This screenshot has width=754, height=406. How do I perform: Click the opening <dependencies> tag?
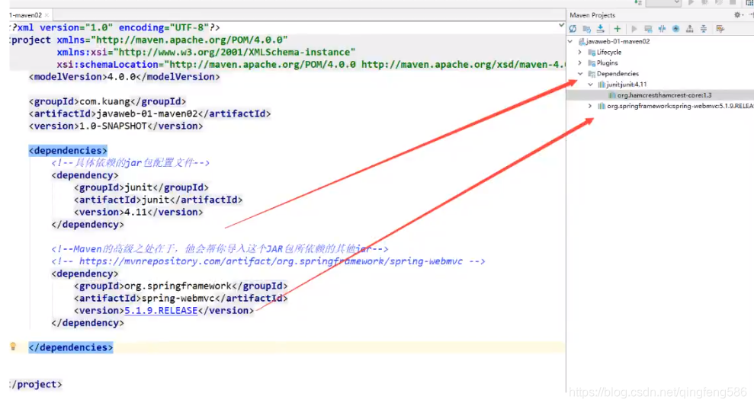pos(68,150)
